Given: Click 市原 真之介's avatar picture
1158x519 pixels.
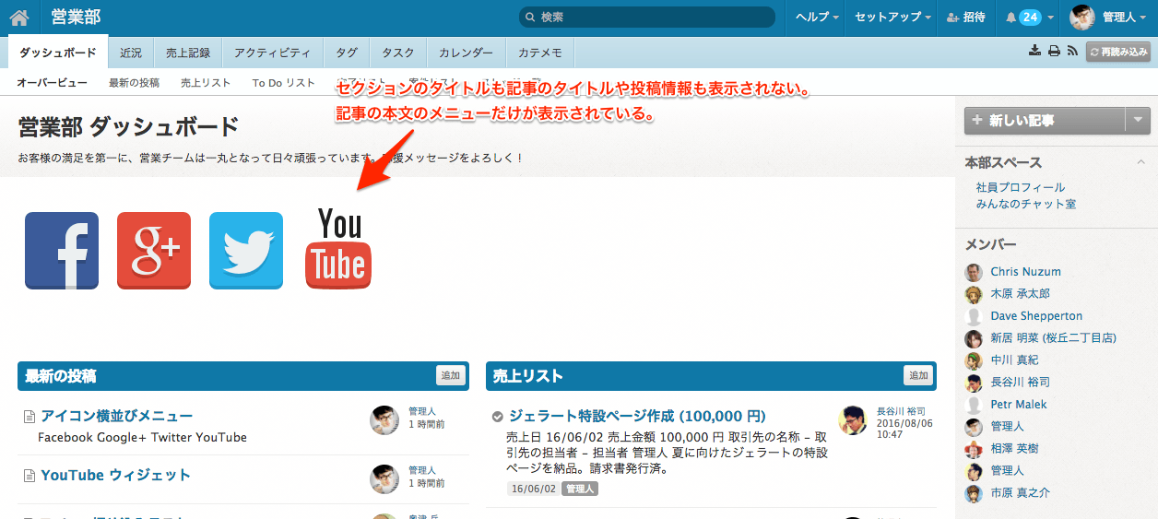Looking at the screenshot, I should click(974, 493).
